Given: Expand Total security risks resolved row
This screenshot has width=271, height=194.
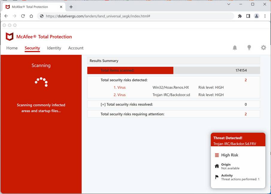Looking at the screenshot, I should (173, 104).
